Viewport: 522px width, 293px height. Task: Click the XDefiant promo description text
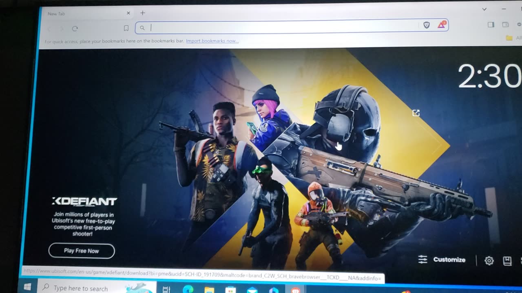pyautogui.click(x=84, y=224)
